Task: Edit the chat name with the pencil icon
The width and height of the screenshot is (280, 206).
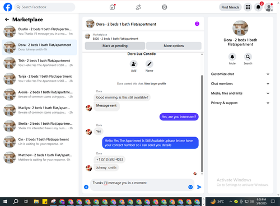Action: pos(150,64)
